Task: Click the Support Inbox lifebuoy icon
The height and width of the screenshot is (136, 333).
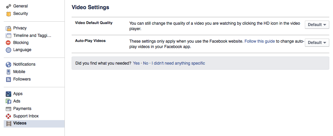Action: tap(8, 116)
